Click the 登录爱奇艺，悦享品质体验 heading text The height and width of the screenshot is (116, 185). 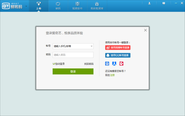pyautogui.click(x=64, y=33)
